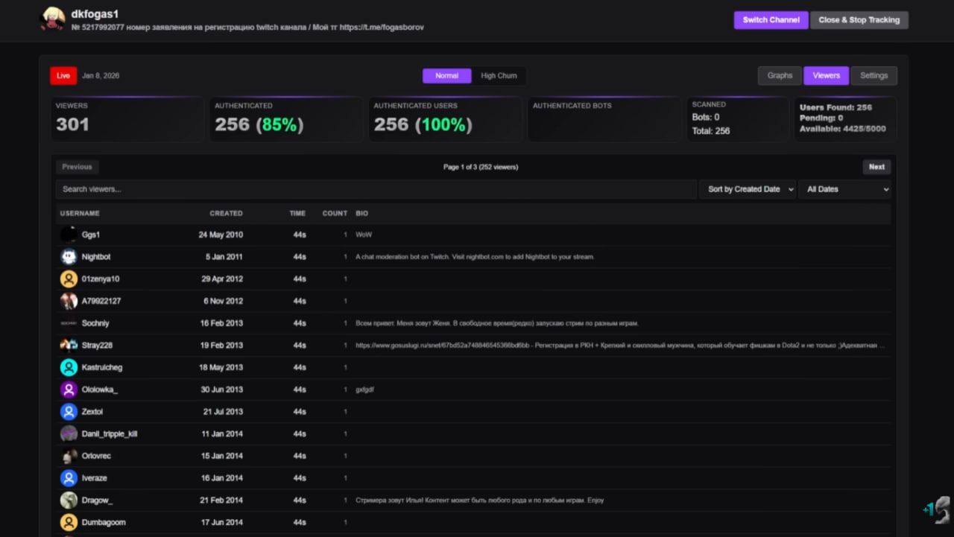954x537 pixels.
Task: Click Zextol's blue profile icon
Action: 69,412
